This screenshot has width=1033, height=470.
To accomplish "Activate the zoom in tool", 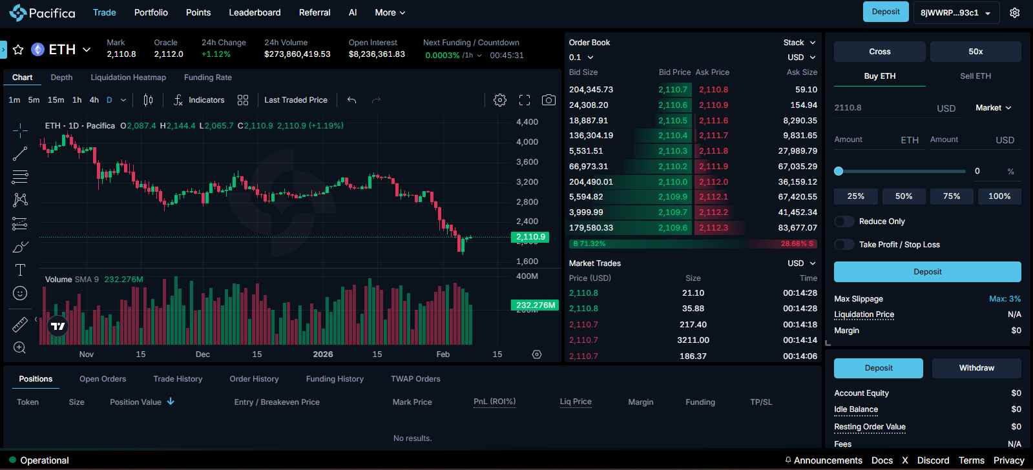I will tap(20, 348).
